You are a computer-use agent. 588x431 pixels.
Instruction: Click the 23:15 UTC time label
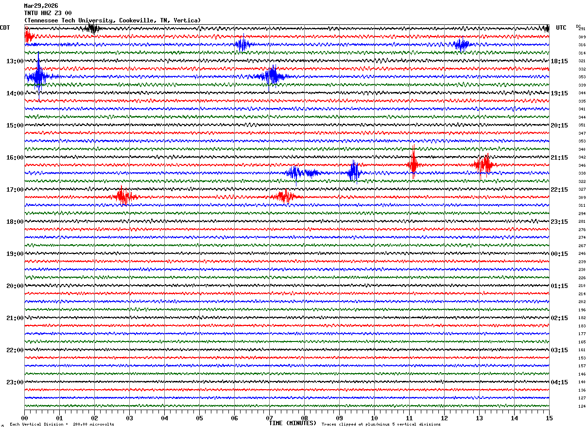point(559,222)
